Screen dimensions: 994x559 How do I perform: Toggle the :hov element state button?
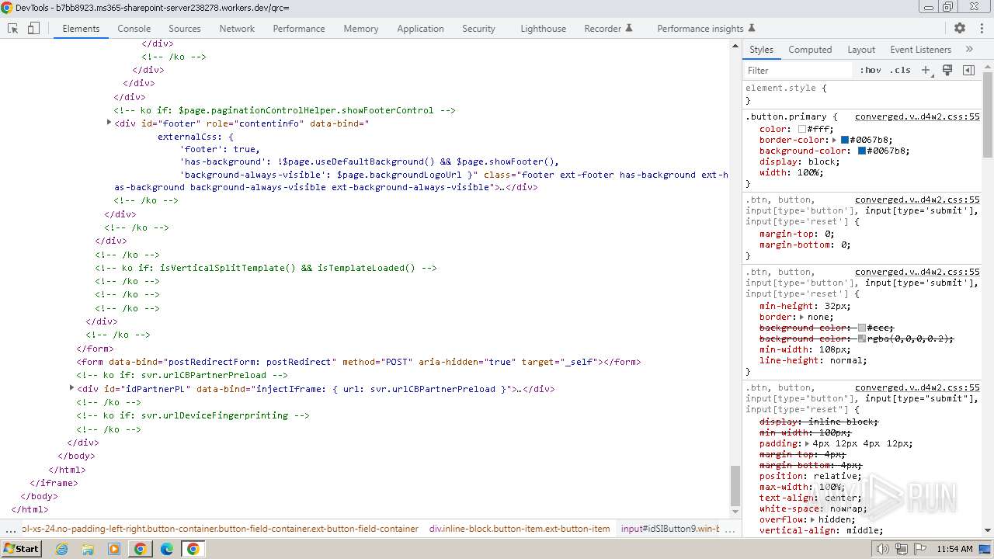coord(871,70)
